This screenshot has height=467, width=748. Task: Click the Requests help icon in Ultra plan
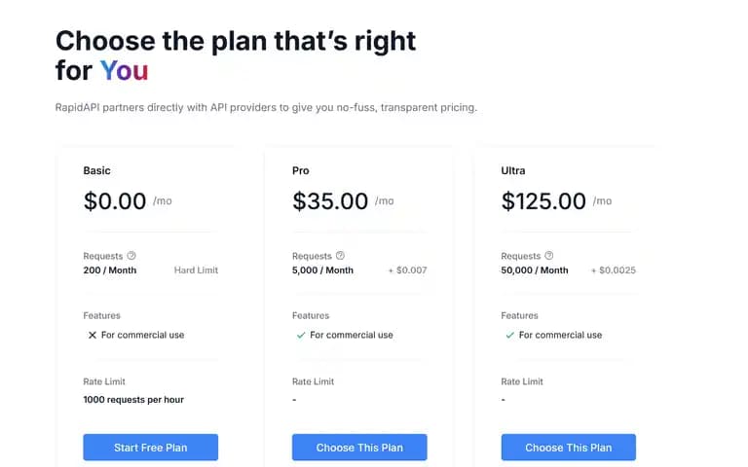[x=549, y=256]
